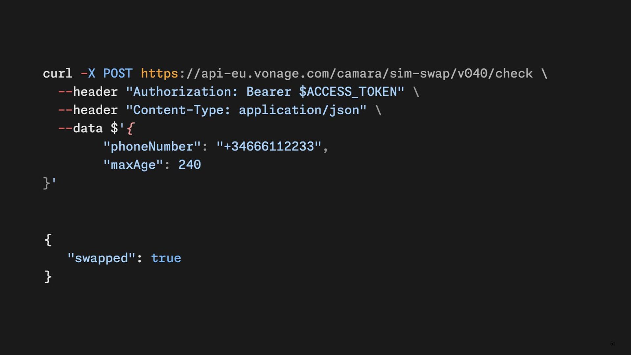Click the red opening brace after --data
This screenshot has height=355, width=631.
pyautogui.click(x=130, y=128)
